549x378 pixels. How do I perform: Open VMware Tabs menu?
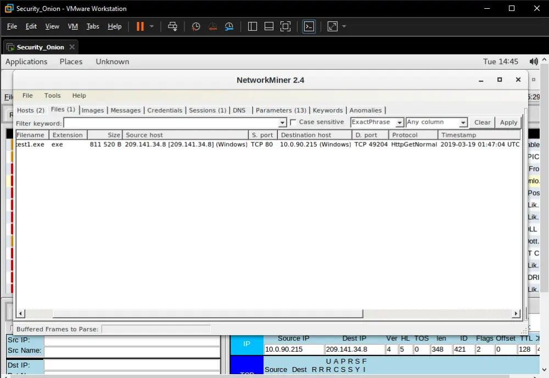[x=93, y=26]
